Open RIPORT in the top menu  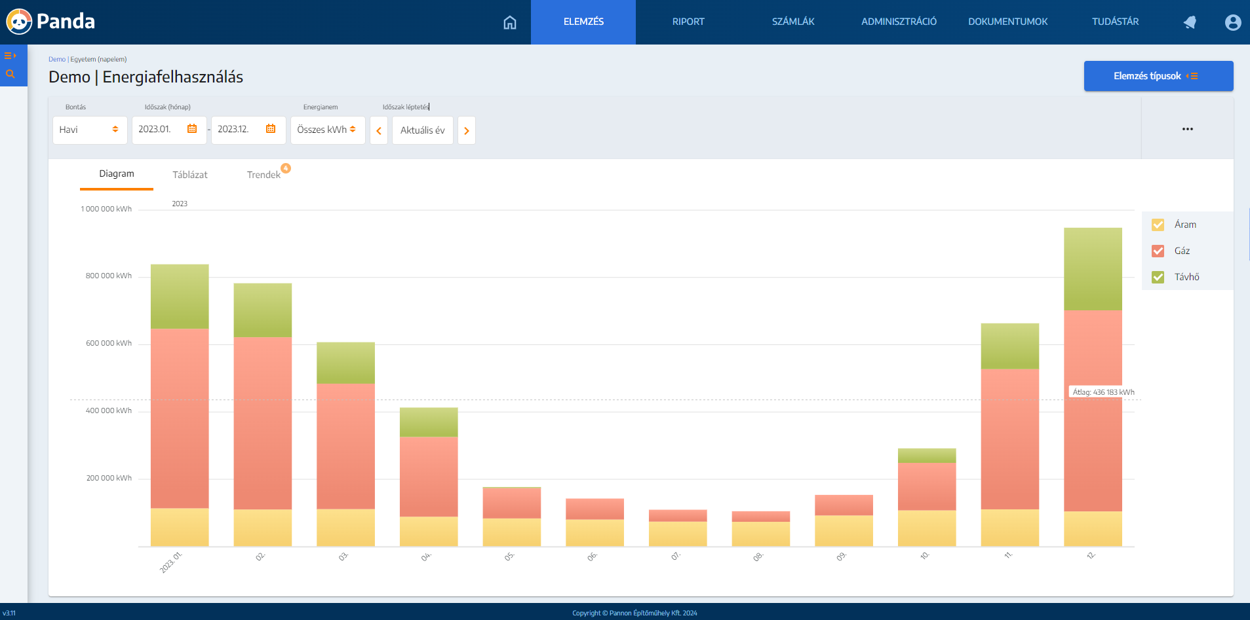[x=688, y=22]
